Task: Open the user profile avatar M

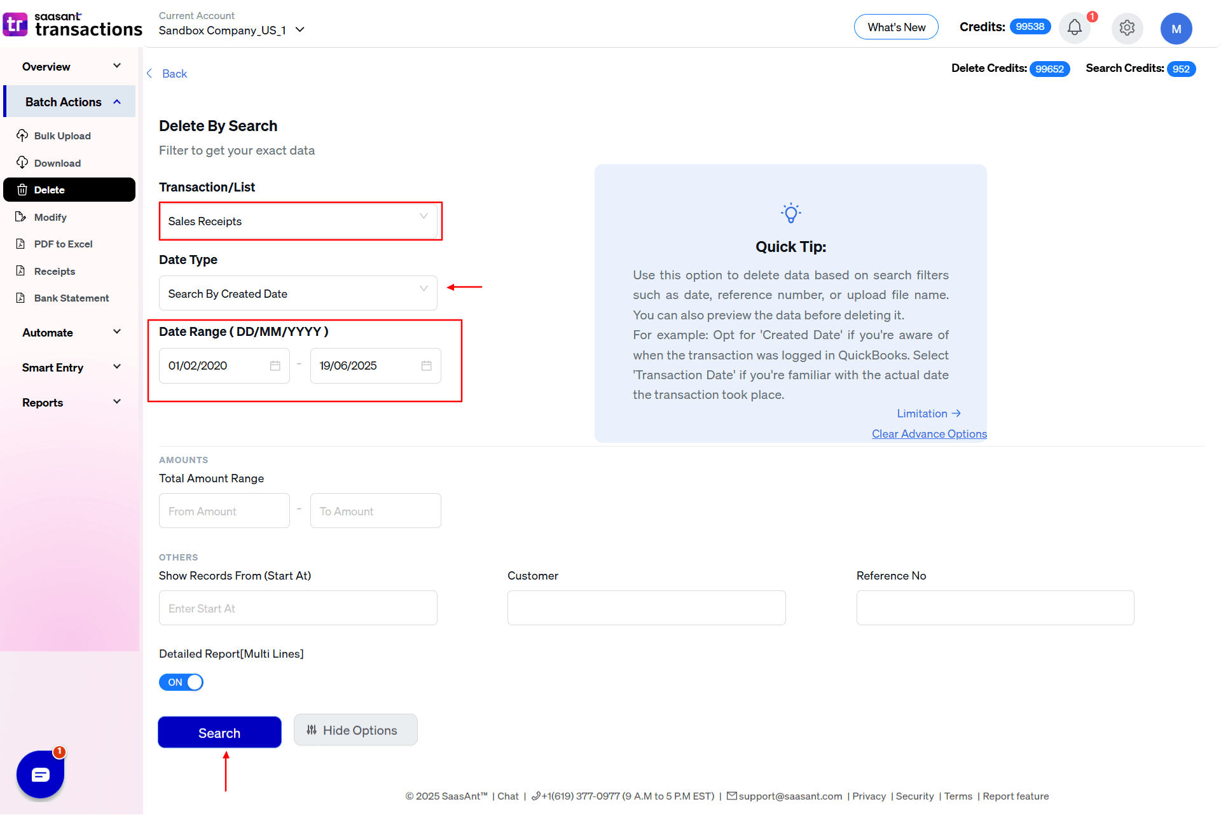Action: 1176,29
